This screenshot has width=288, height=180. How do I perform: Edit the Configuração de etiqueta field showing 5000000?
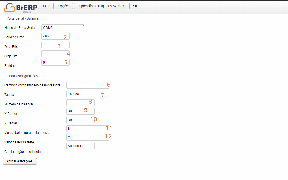pyautogui.click(x=80, y=146)
